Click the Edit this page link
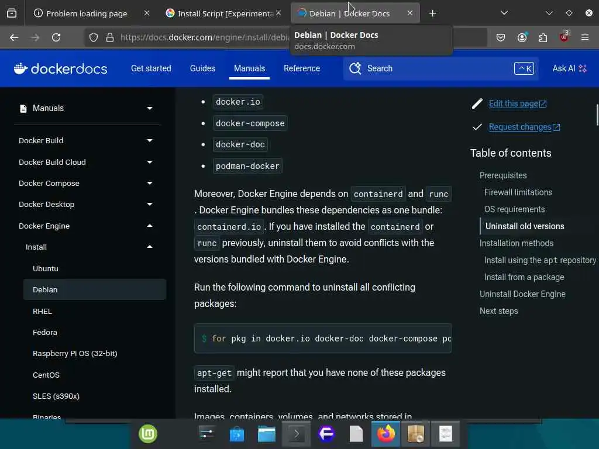 coord(518,104)
